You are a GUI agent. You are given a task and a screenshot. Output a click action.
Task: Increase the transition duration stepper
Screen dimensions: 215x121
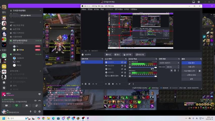tap(178, 66)
